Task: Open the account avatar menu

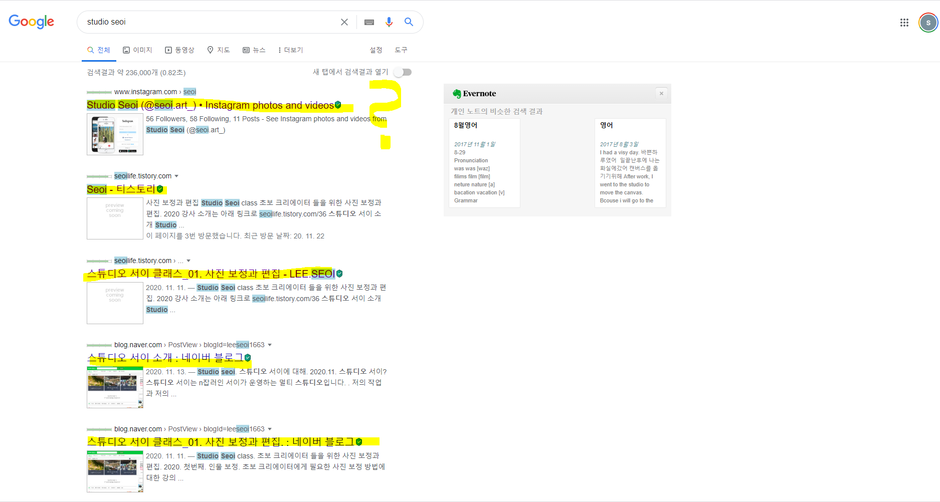Action: pos(928,23)
